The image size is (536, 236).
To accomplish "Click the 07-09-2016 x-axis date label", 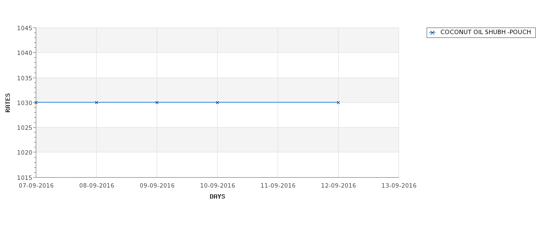I will 36,185.
